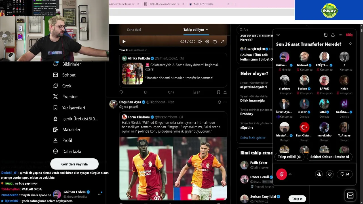
Task: Switch to the Sana özel tab
Action: point(134,29)
